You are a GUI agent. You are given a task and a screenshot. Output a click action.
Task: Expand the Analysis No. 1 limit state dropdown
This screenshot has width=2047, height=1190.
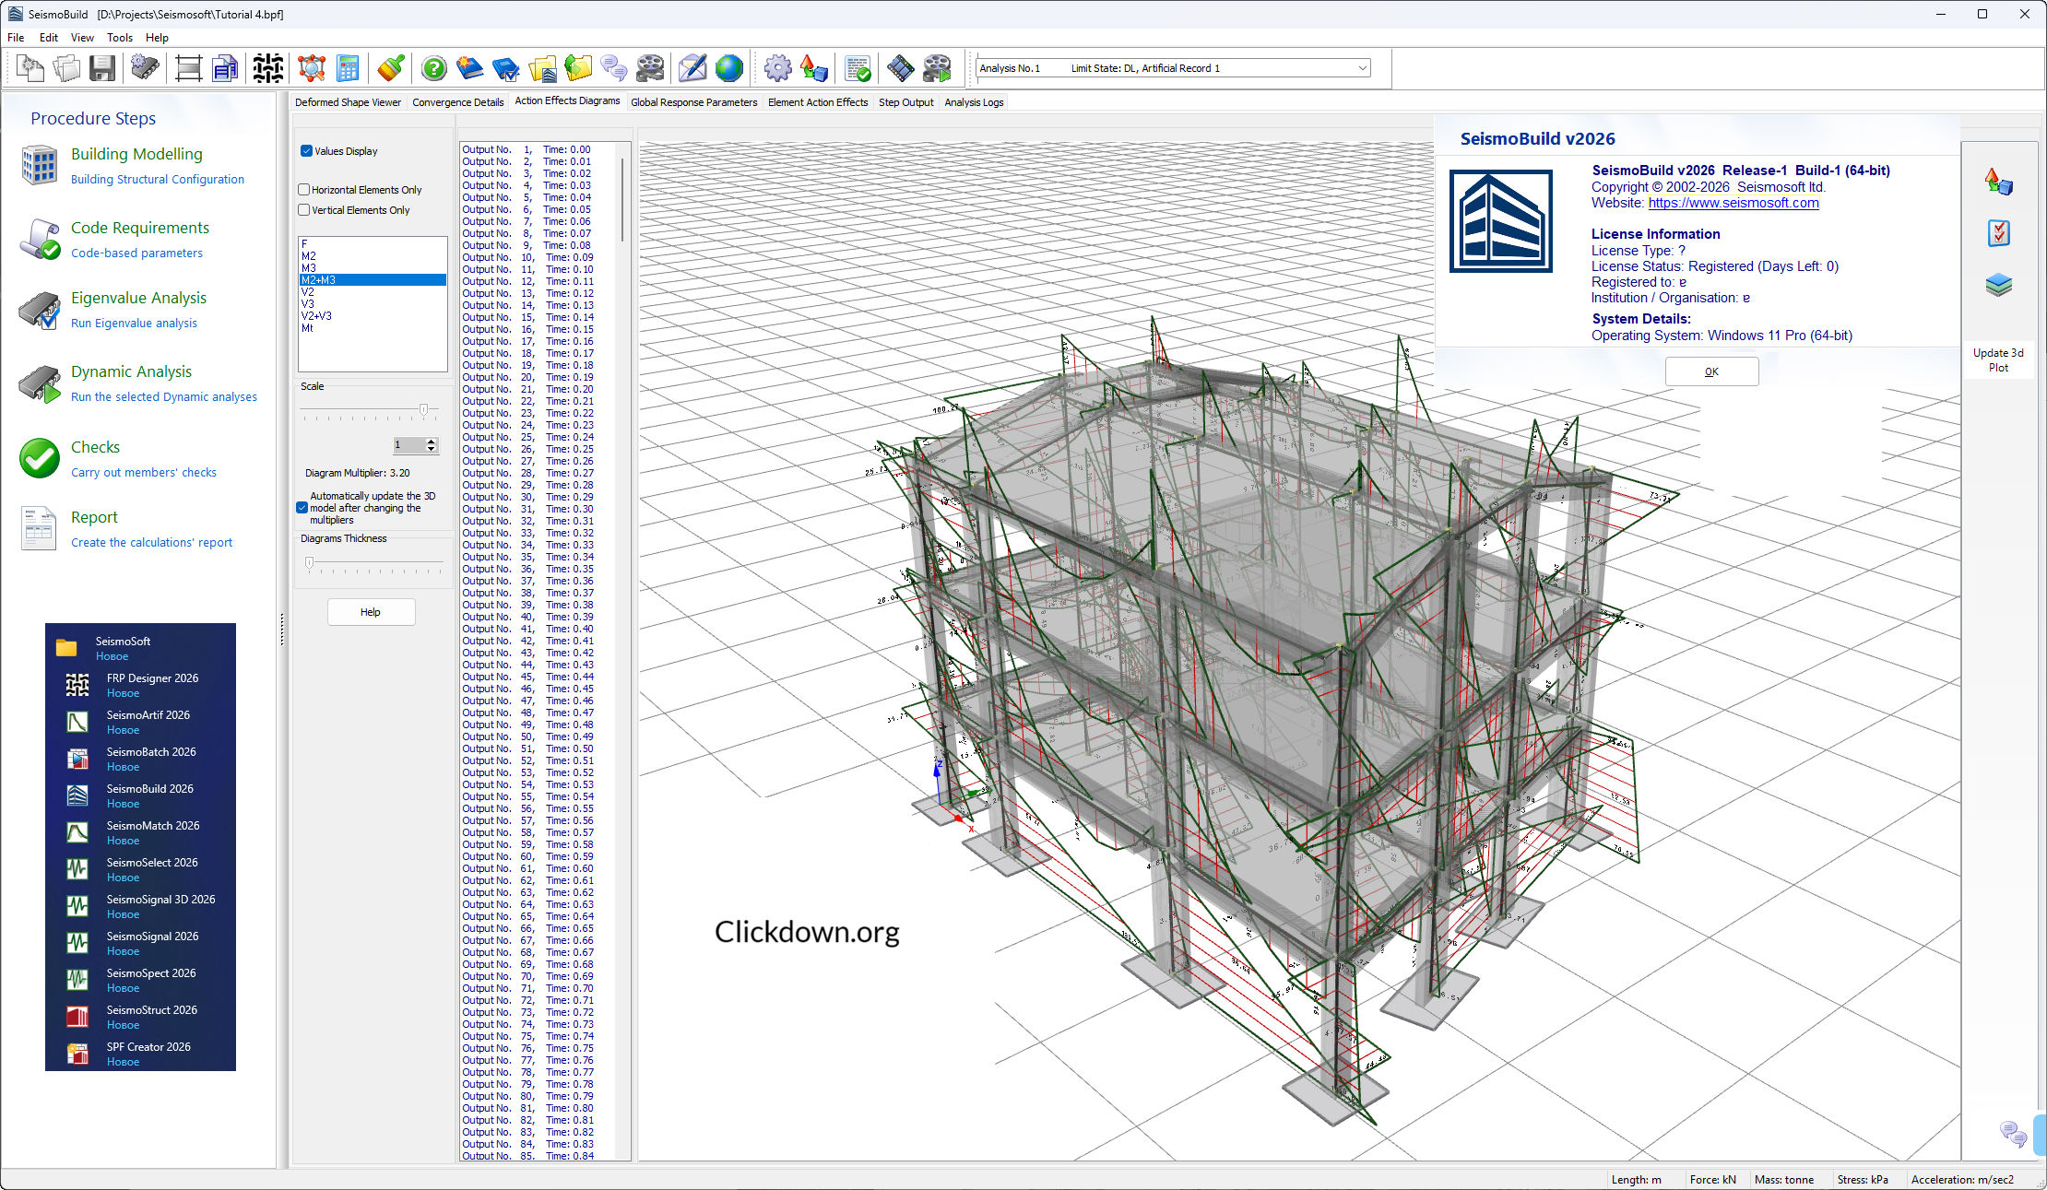click(1362, 68)
